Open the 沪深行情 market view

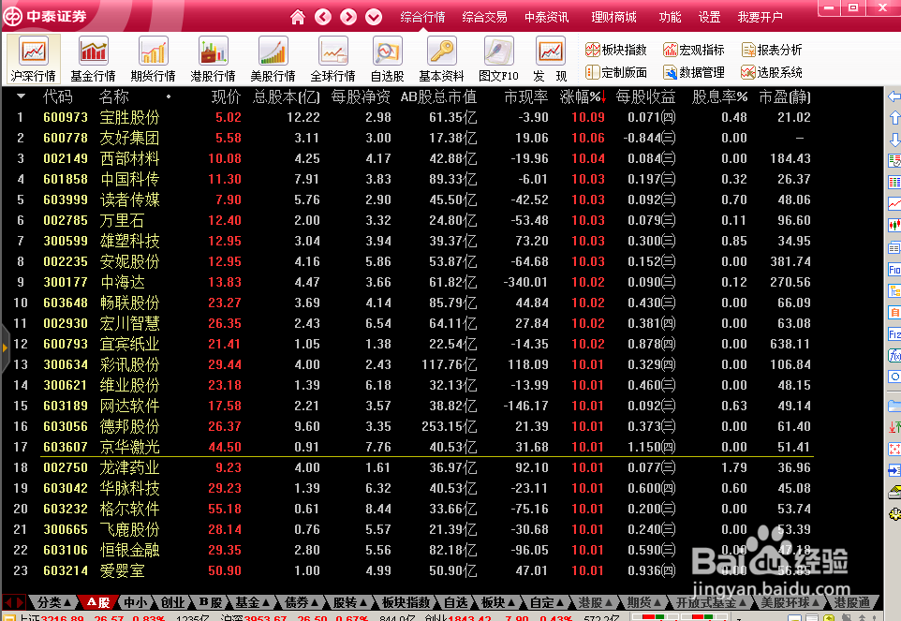click(x=33, y=59)
